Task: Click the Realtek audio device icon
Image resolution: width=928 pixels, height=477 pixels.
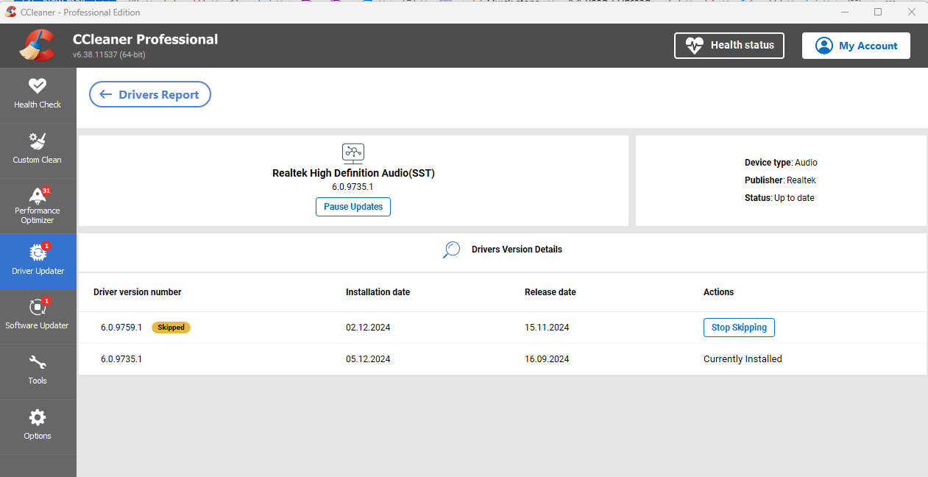Action: click(x=353, y=153)
